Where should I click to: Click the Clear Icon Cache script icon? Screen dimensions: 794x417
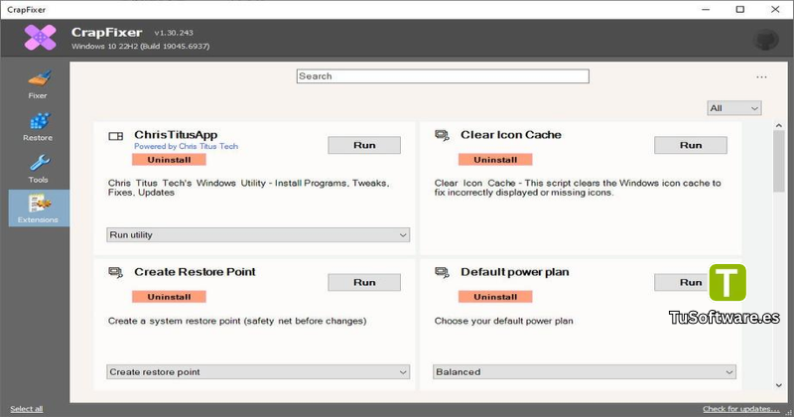pyautogui.click(x=442, y=135)
